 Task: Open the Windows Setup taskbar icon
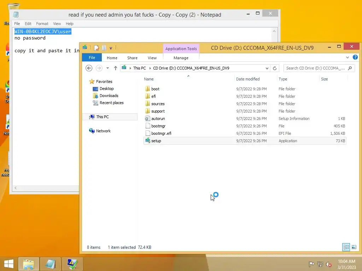coord(72,264)
